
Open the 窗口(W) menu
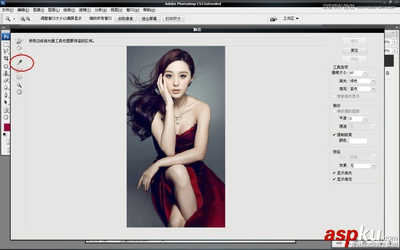(x=132, y=10)
